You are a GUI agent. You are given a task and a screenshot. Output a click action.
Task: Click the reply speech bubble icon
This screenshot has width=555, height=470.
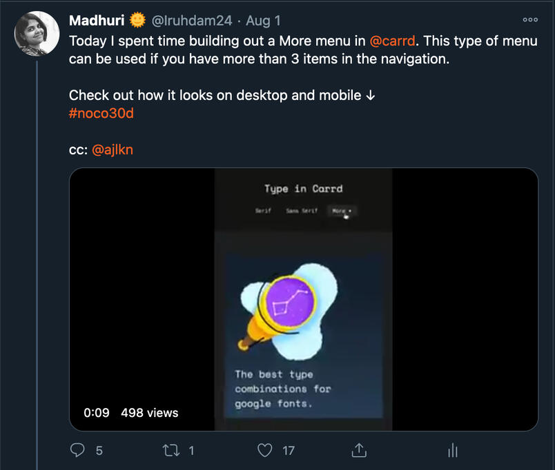(77, 450)
